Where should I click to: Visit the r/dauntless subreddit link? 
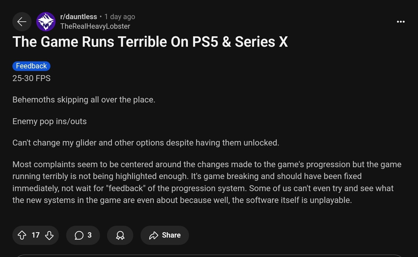coord(79,17)
